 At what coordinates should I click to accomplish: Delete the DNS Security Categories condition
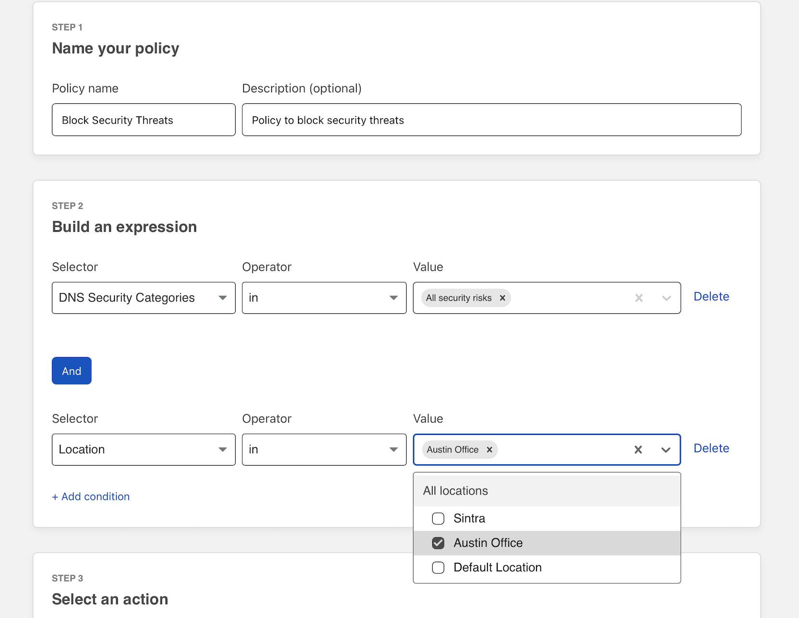pyautogui.click(x=711, y=297)
